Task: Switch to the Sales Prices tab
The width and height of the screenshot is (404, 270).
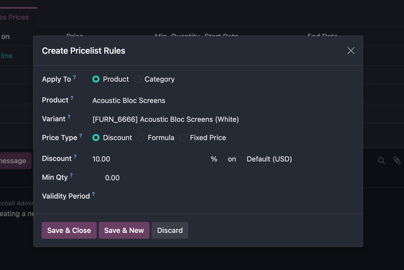Action: coord(14,17)
